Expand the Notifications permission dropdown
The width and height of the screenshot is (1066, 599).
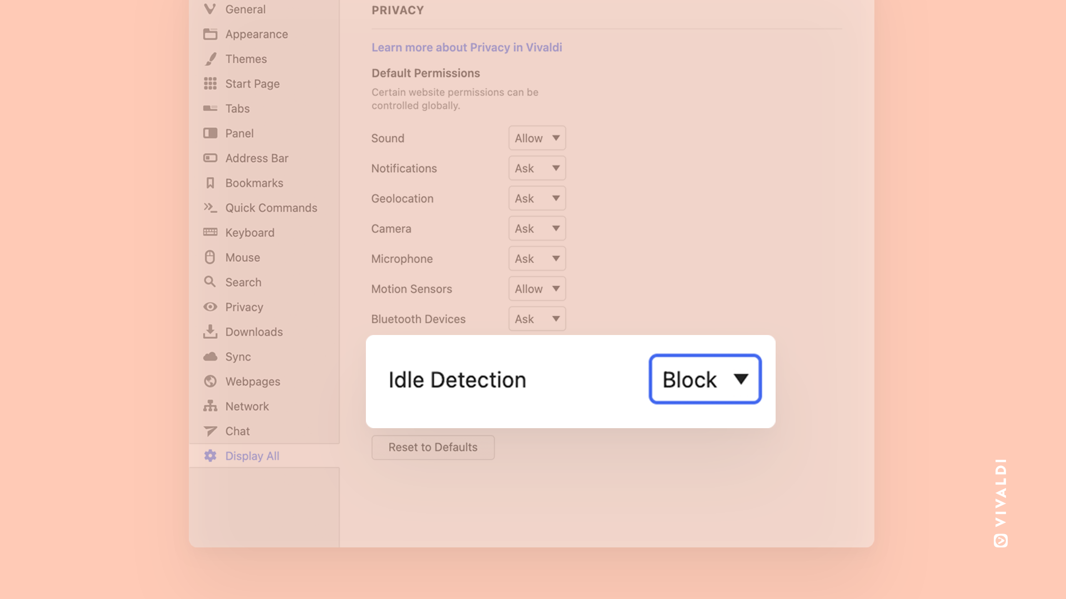point(537,167)
